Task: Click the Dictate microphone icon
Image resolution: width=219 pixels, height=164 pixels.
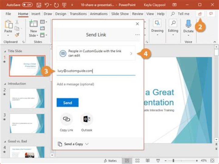Action: click(x=188, y=23)
